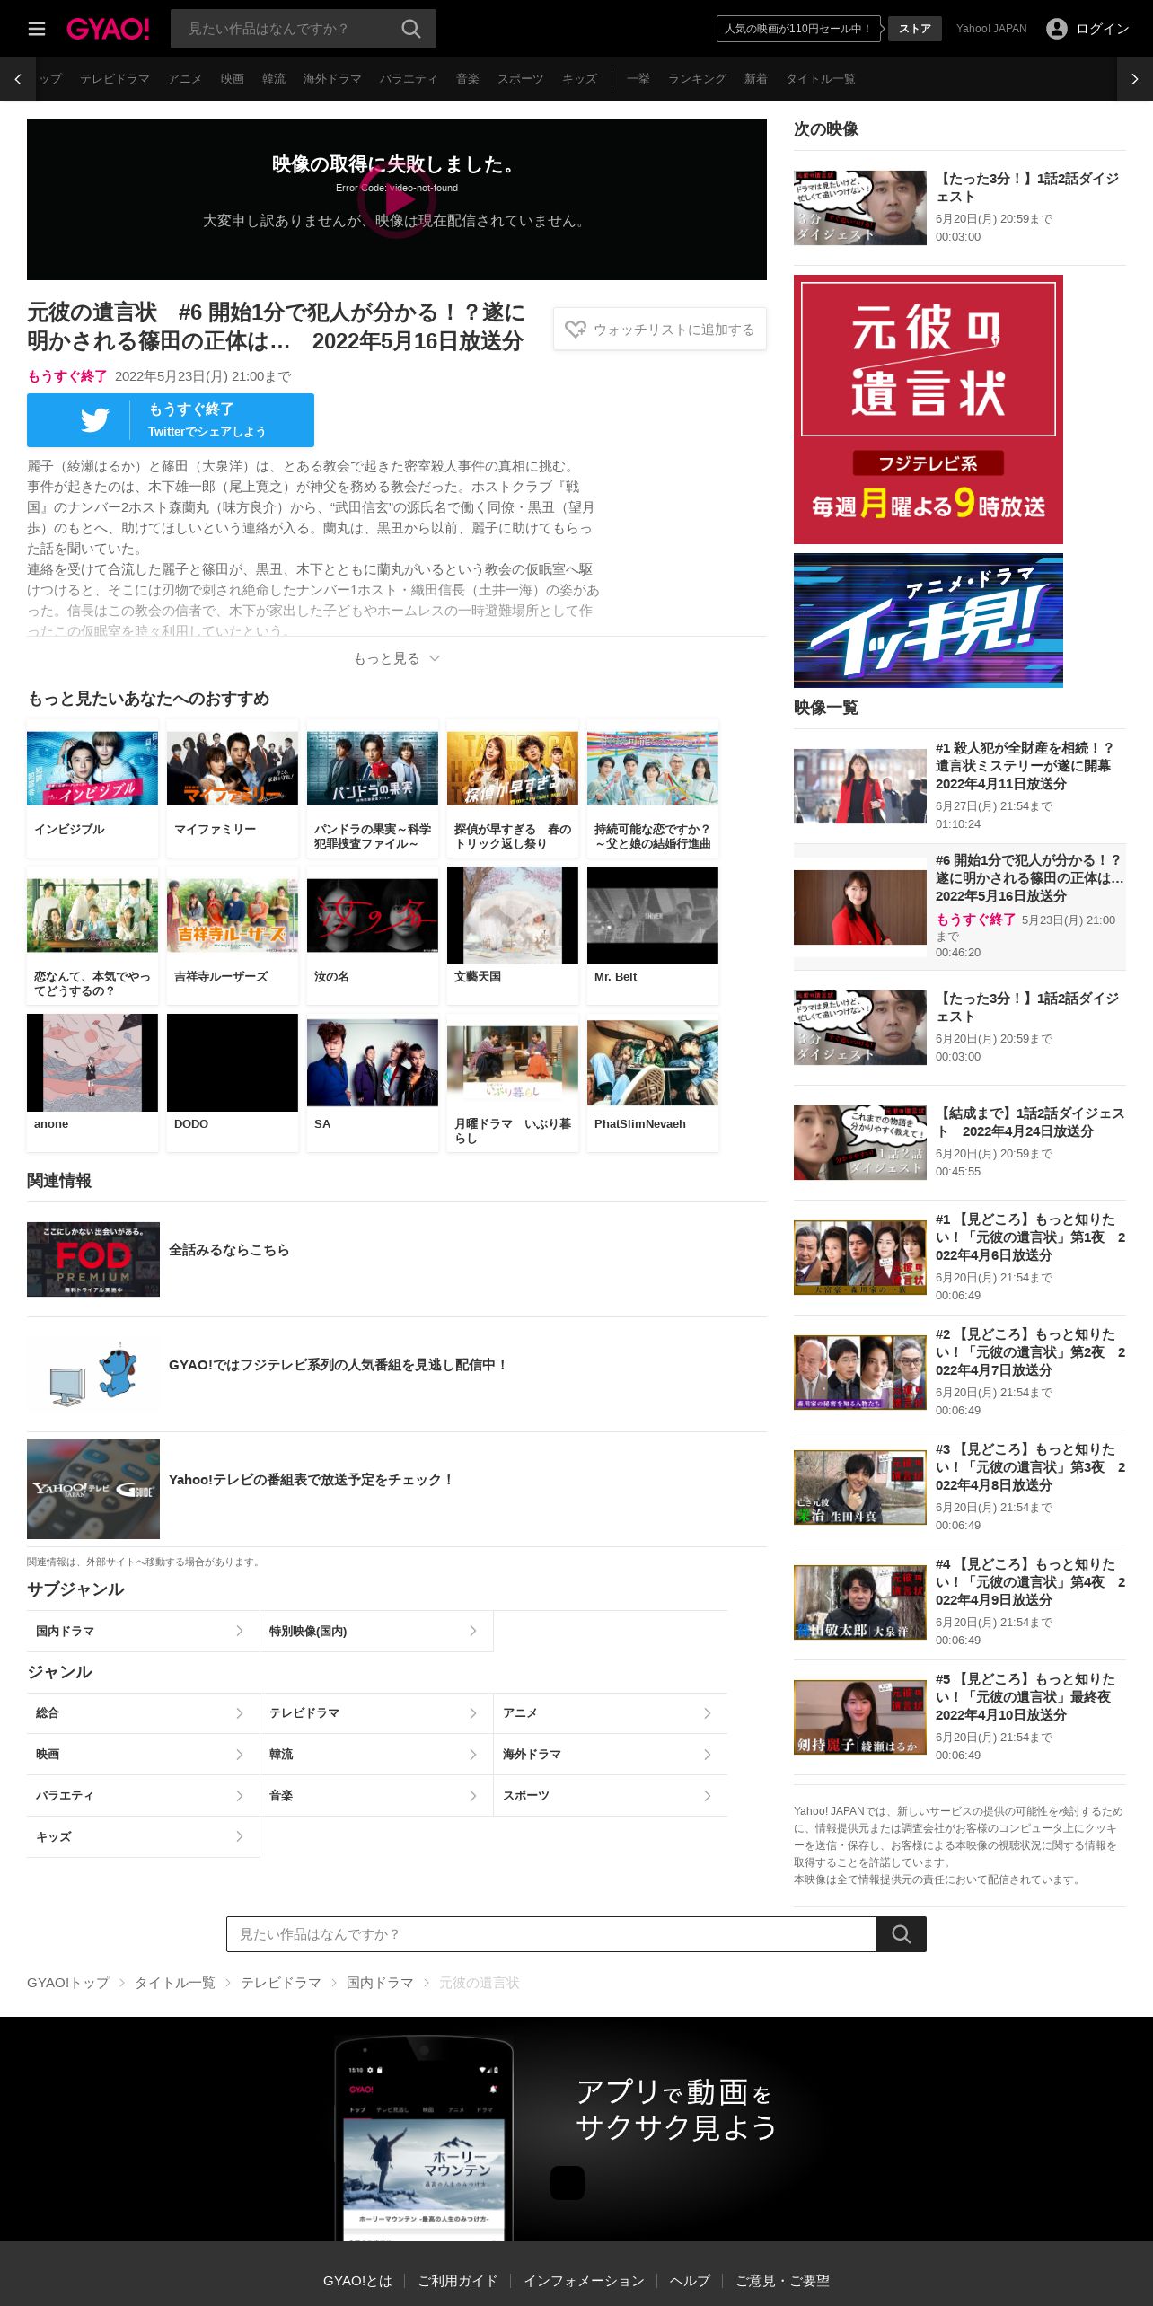Click the app store badge icon
Viewport: 1153px width, 2306px height.
(567, 2183)
